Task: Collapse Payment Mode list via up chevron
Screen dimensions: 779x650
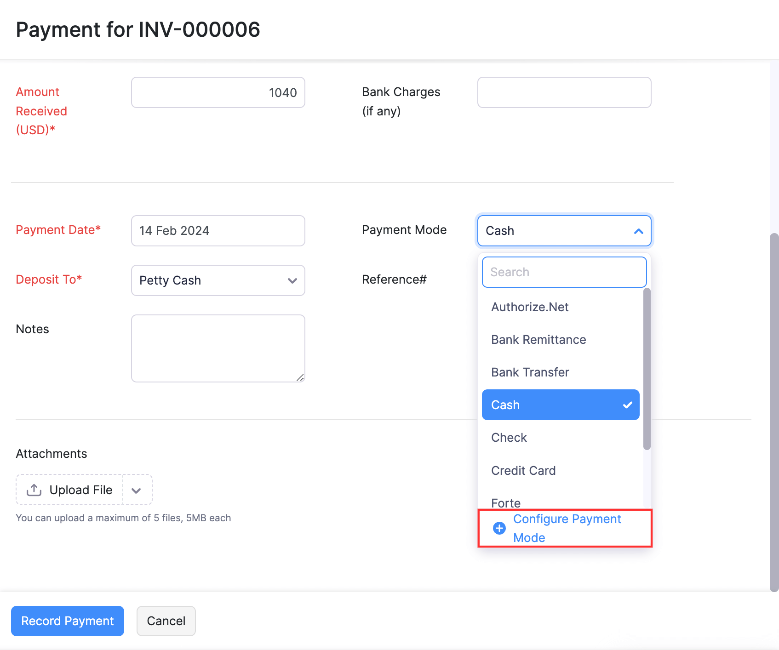Action: (638, 231)
